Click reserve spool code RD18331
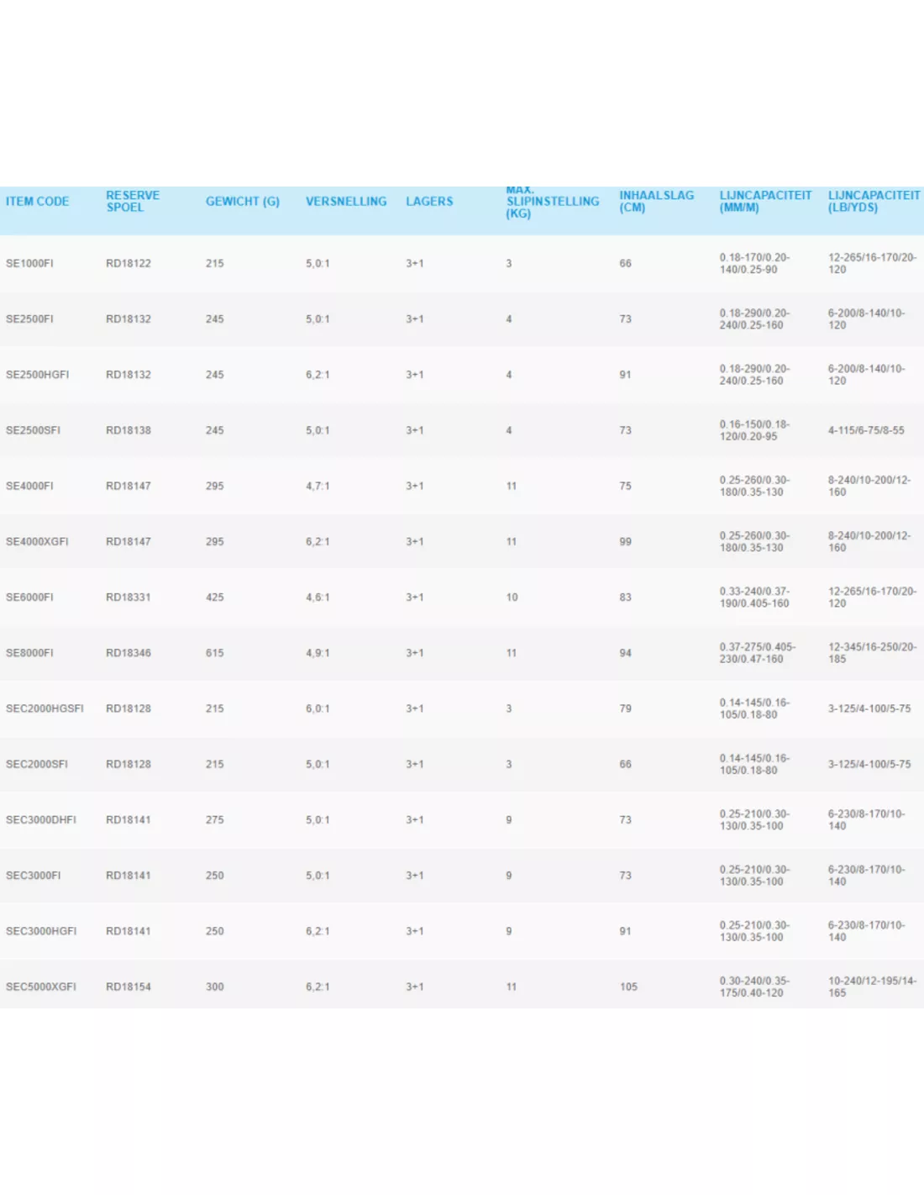This screenshot has width=924, height=1195. click(129, 597)
